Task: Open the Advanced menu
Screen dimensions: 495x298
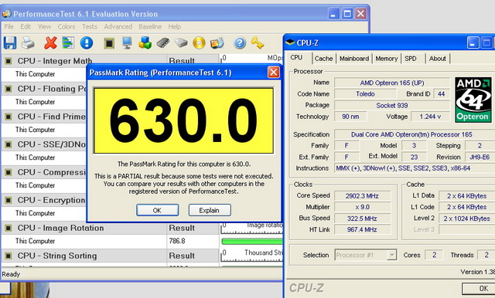Action: [x=118, y=27]
